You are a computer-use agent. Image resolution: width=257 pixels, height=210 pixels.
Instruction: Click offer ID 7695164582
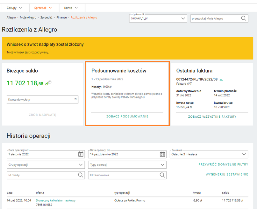(44, 205)
